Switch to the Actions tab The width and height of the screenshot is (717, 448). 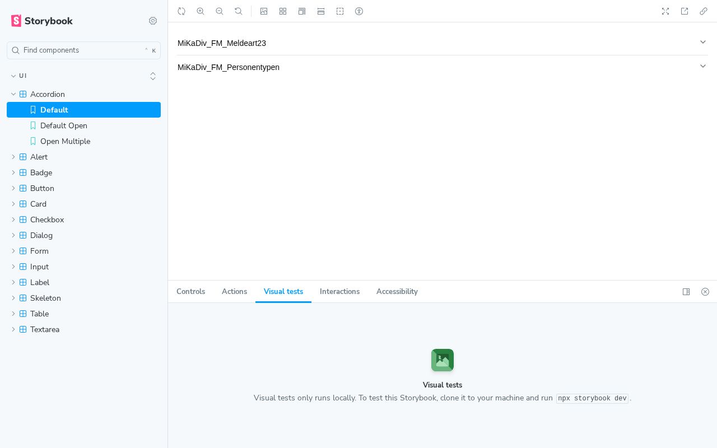[234, 292]
